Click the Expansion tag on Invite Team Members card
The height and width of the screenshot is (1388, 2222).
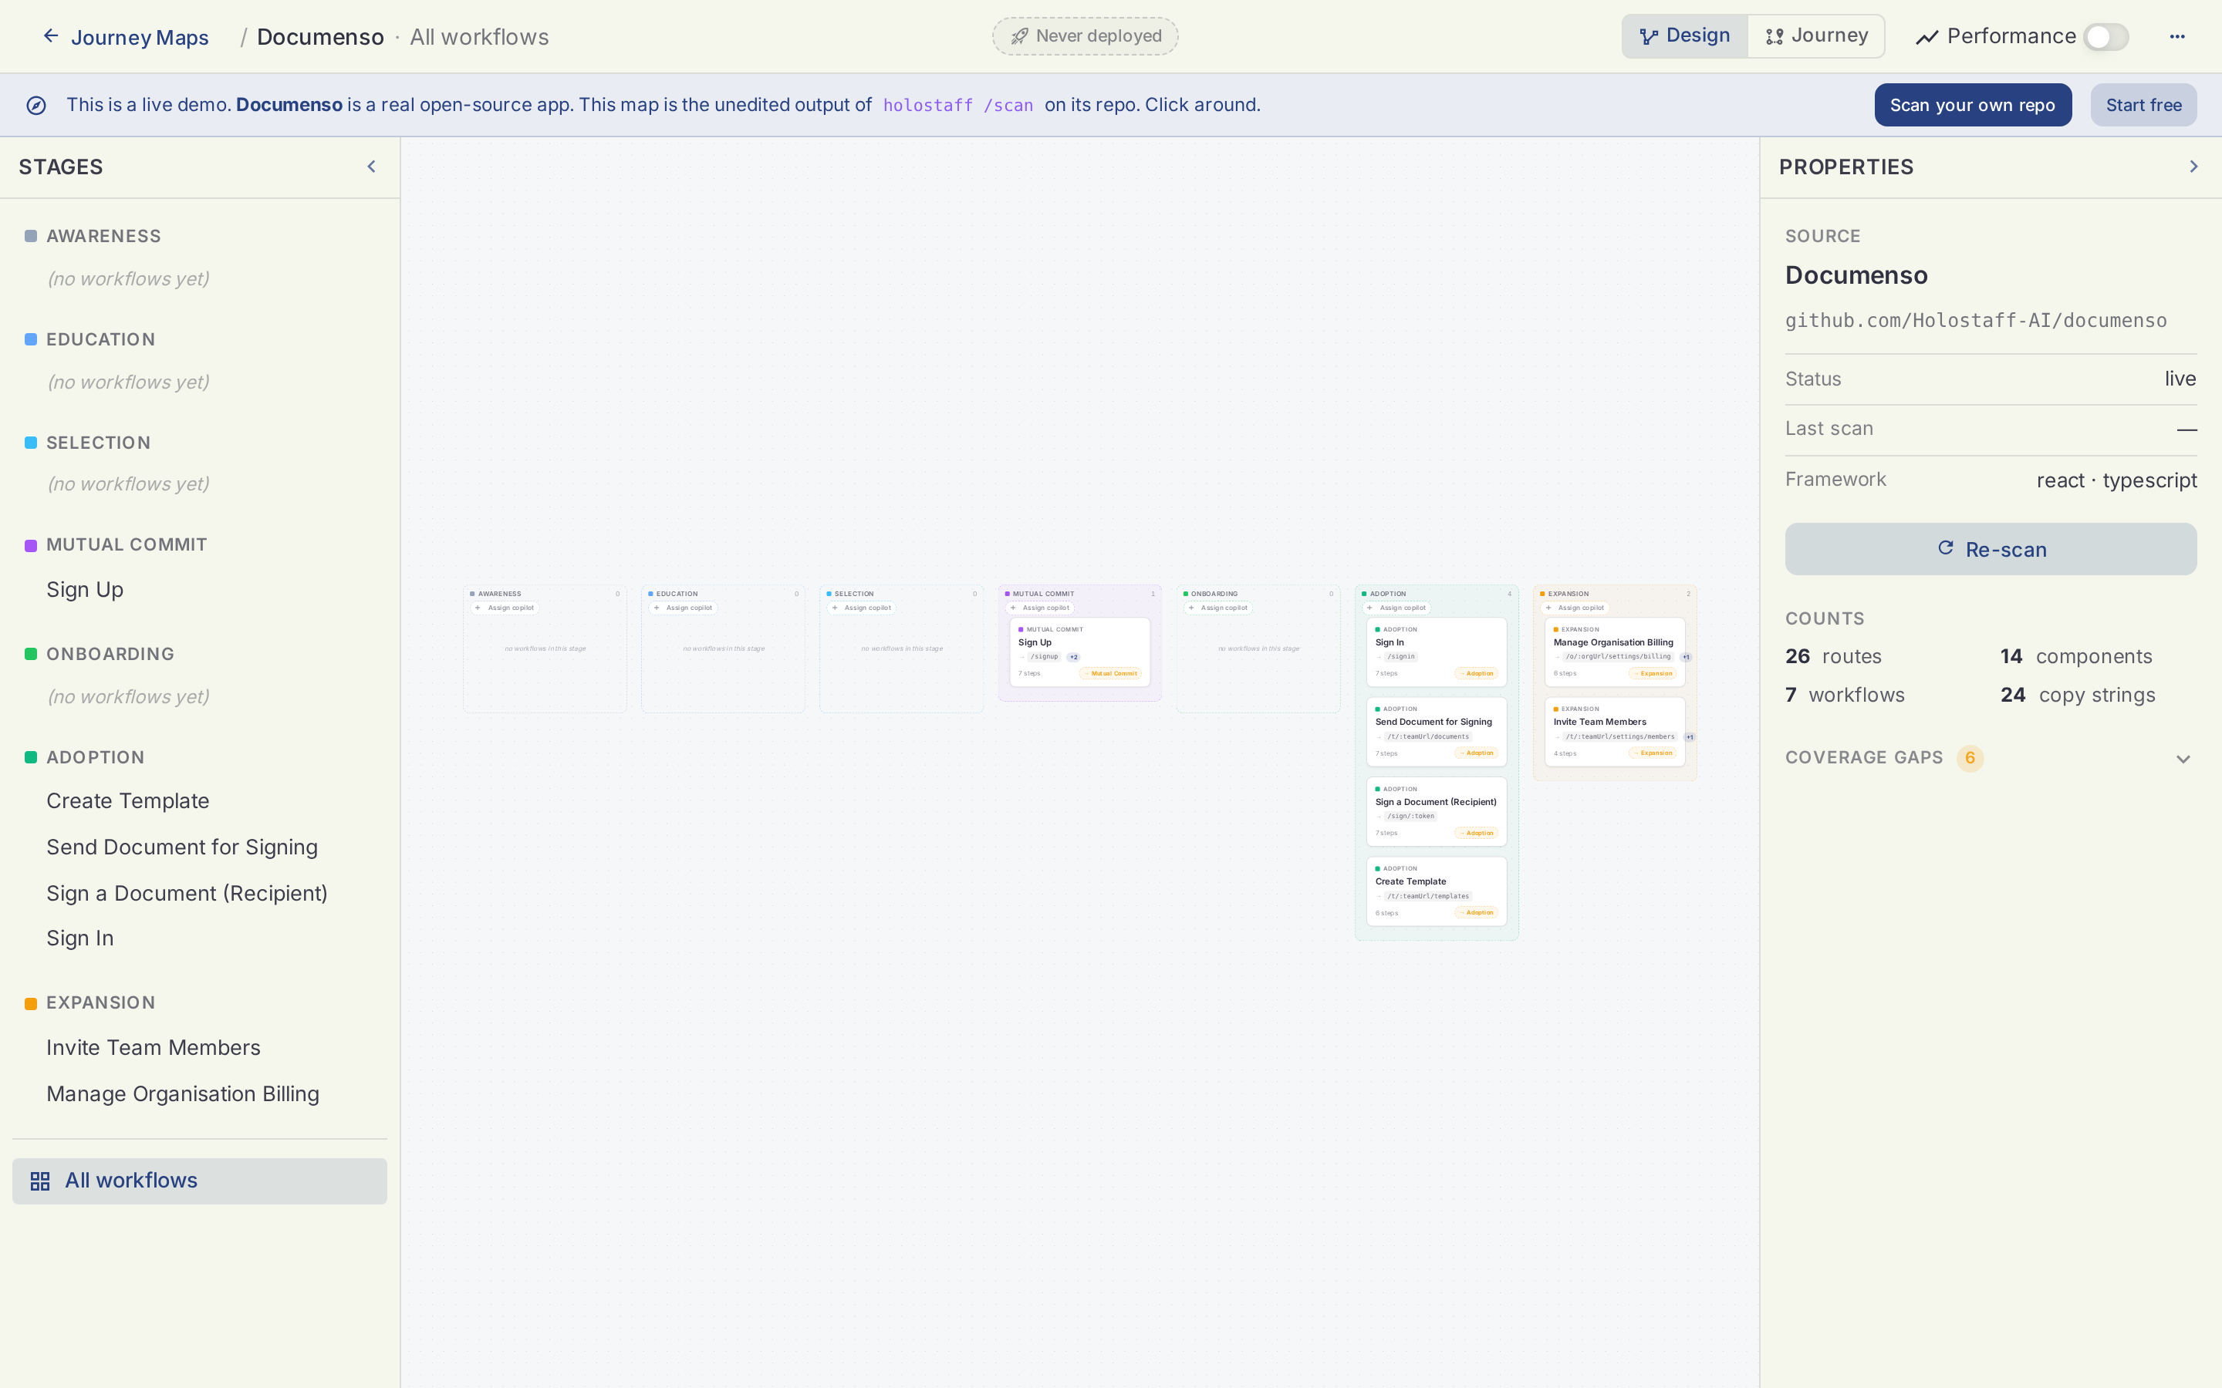point(1653,753)
